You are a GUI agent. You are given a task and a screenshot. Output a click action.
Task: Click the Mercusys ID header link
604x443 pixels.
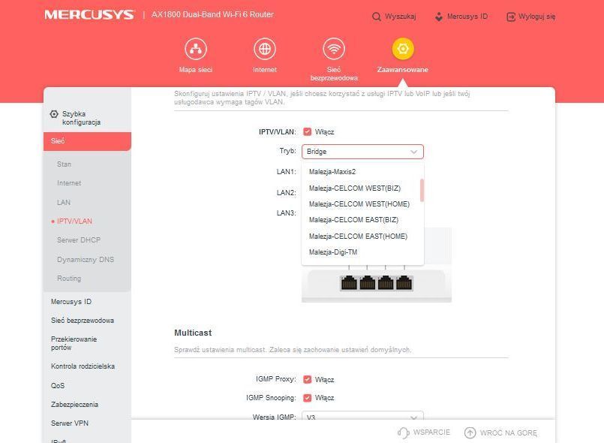pyautogui.click(x=467, y=17)
